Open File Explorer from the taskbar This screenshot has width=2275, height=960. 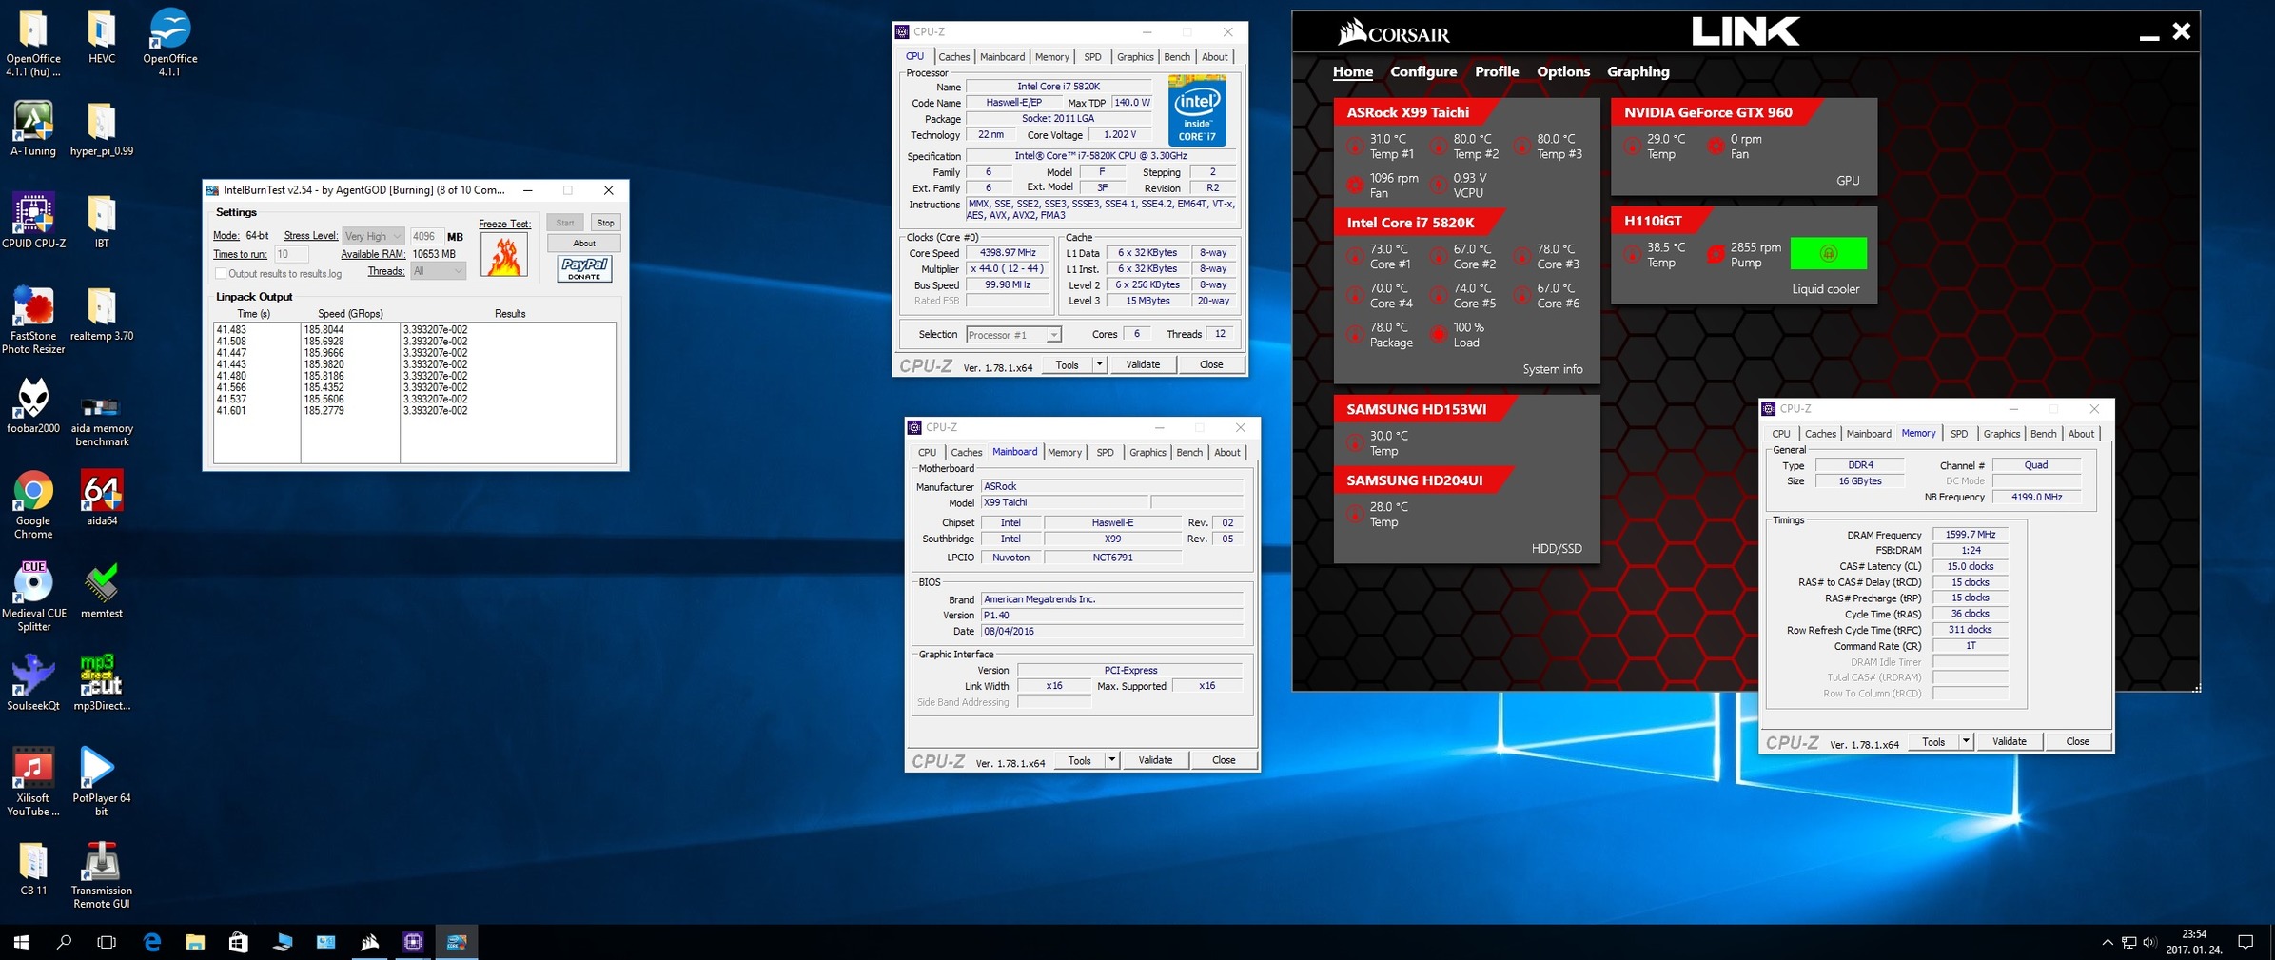point(195,942)
